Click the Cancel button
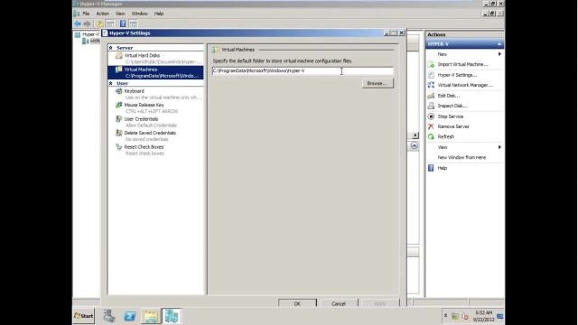Screen dimensions: 578x325 pyautogui.click(x=339, y=303)
